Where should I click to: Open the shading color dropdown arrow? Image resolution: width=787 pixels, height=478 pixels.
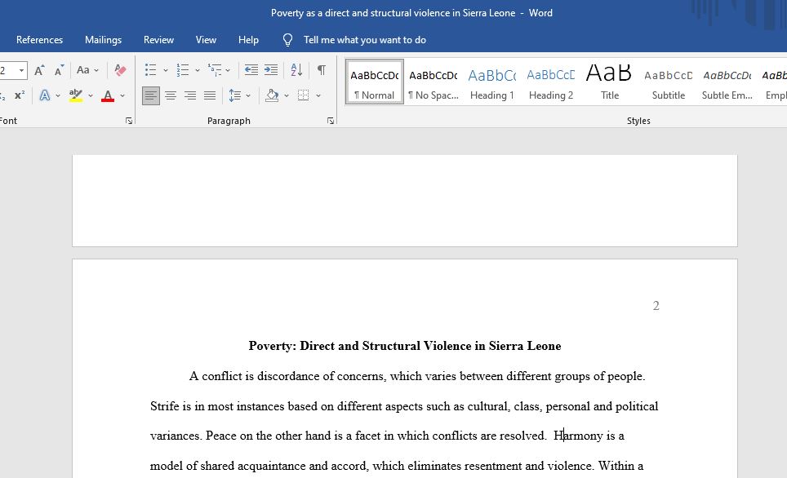coord(286,95)
